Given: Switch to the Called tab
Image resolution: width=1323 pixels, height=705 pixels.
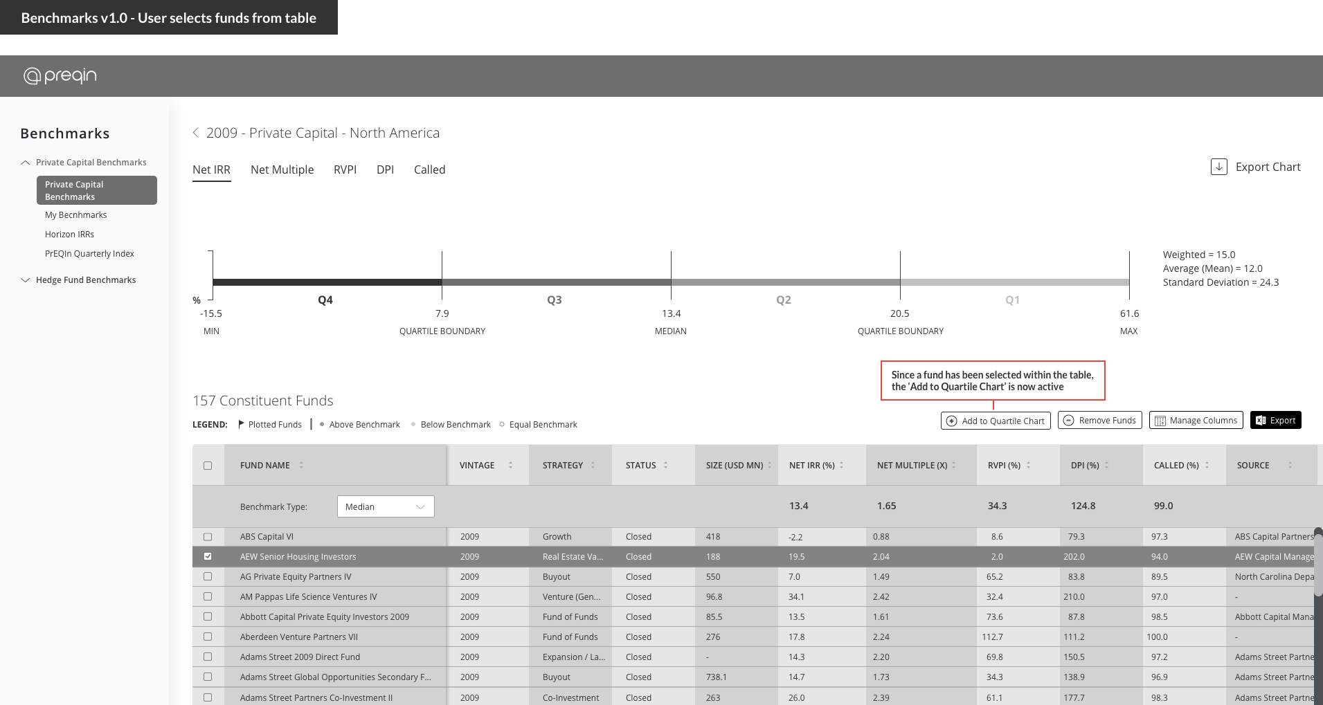Looking at the screenshot, I should [429, 170].
